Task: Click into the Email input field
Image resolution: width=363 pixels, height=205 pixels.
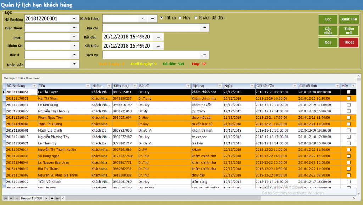Action: [x=47, y=37]
